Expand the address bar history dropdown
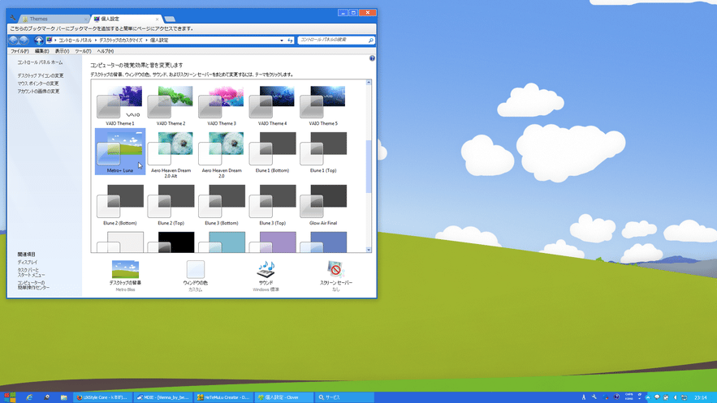Screen dimensions: 717x403 (282, 41)
